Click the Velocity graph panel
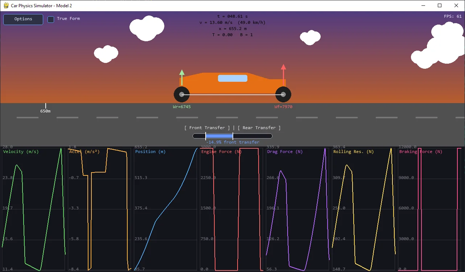The width and height of the screenshot is (465, 272). [x=33, y=209]
